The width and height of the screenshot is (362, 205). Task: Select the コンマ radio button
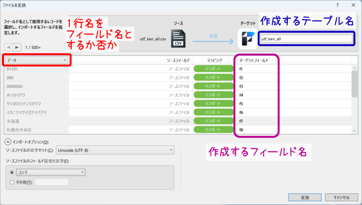12,172
